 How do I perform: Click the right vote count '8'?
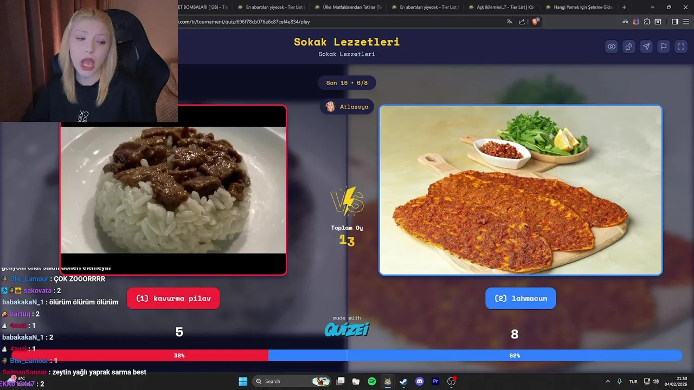[515, 334]
